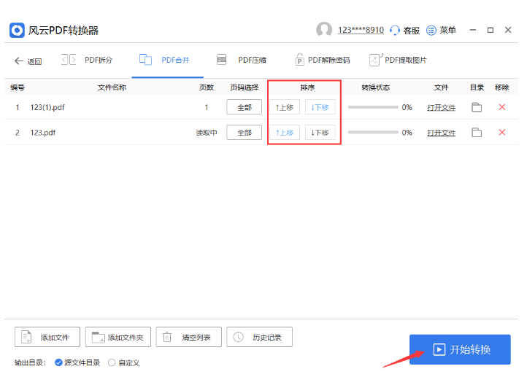Open PDF提取图片 tab
Viewport: 527px width, 377px height.
click(398, 60)
